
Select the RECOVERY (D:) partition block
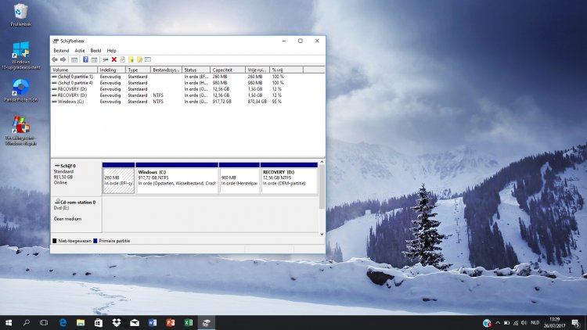(288, 180)
